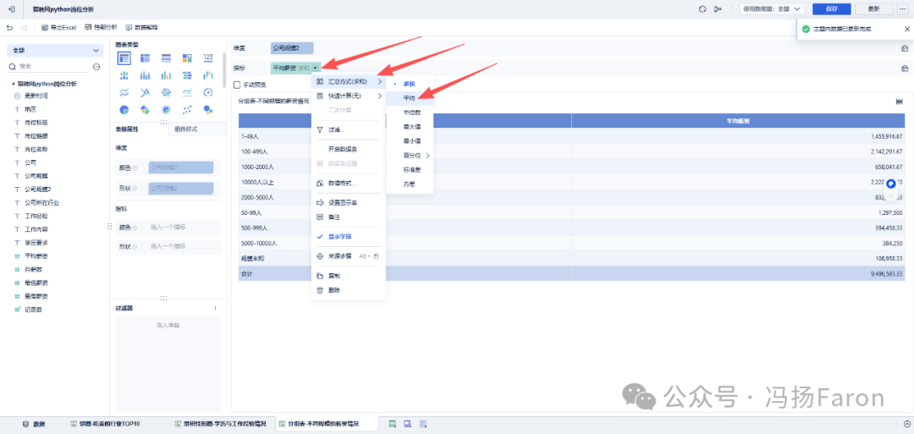
Task: Open the 数据 tab at bottom left
Action: point(34,424)
